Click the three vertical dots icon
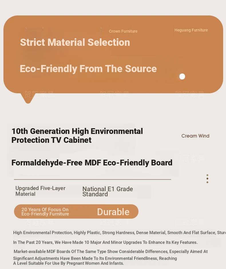226x269 pixels. (x=207, y=179)
